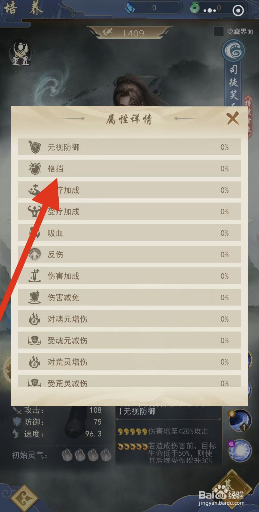This screenshot has width=259, height=512.
Task: Tap the glowing orb skill icon
Action: (239, 451)
